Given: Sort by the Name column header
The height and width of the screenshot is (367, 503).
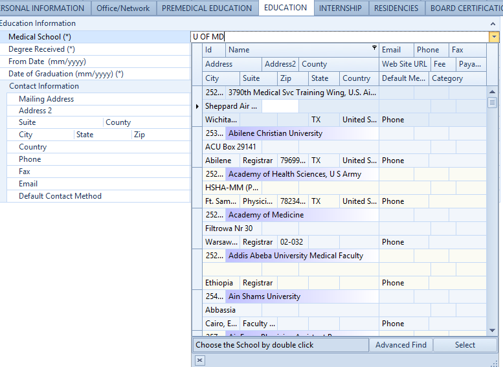Looking at the screenshot, I should (302, 50).
